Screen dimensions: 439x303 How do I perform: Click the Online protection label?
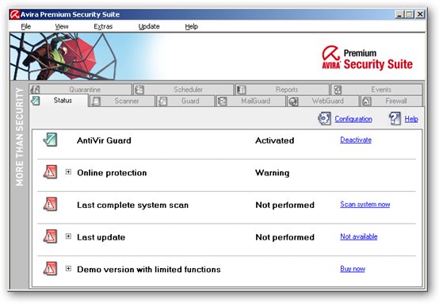pos(112,173)
